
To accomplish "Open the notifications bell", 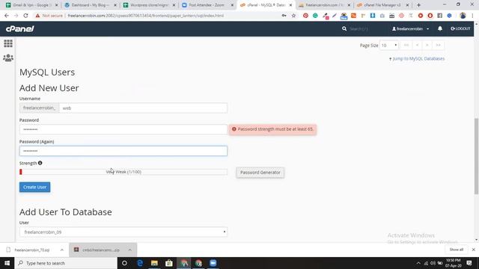I will coord(440,28).
